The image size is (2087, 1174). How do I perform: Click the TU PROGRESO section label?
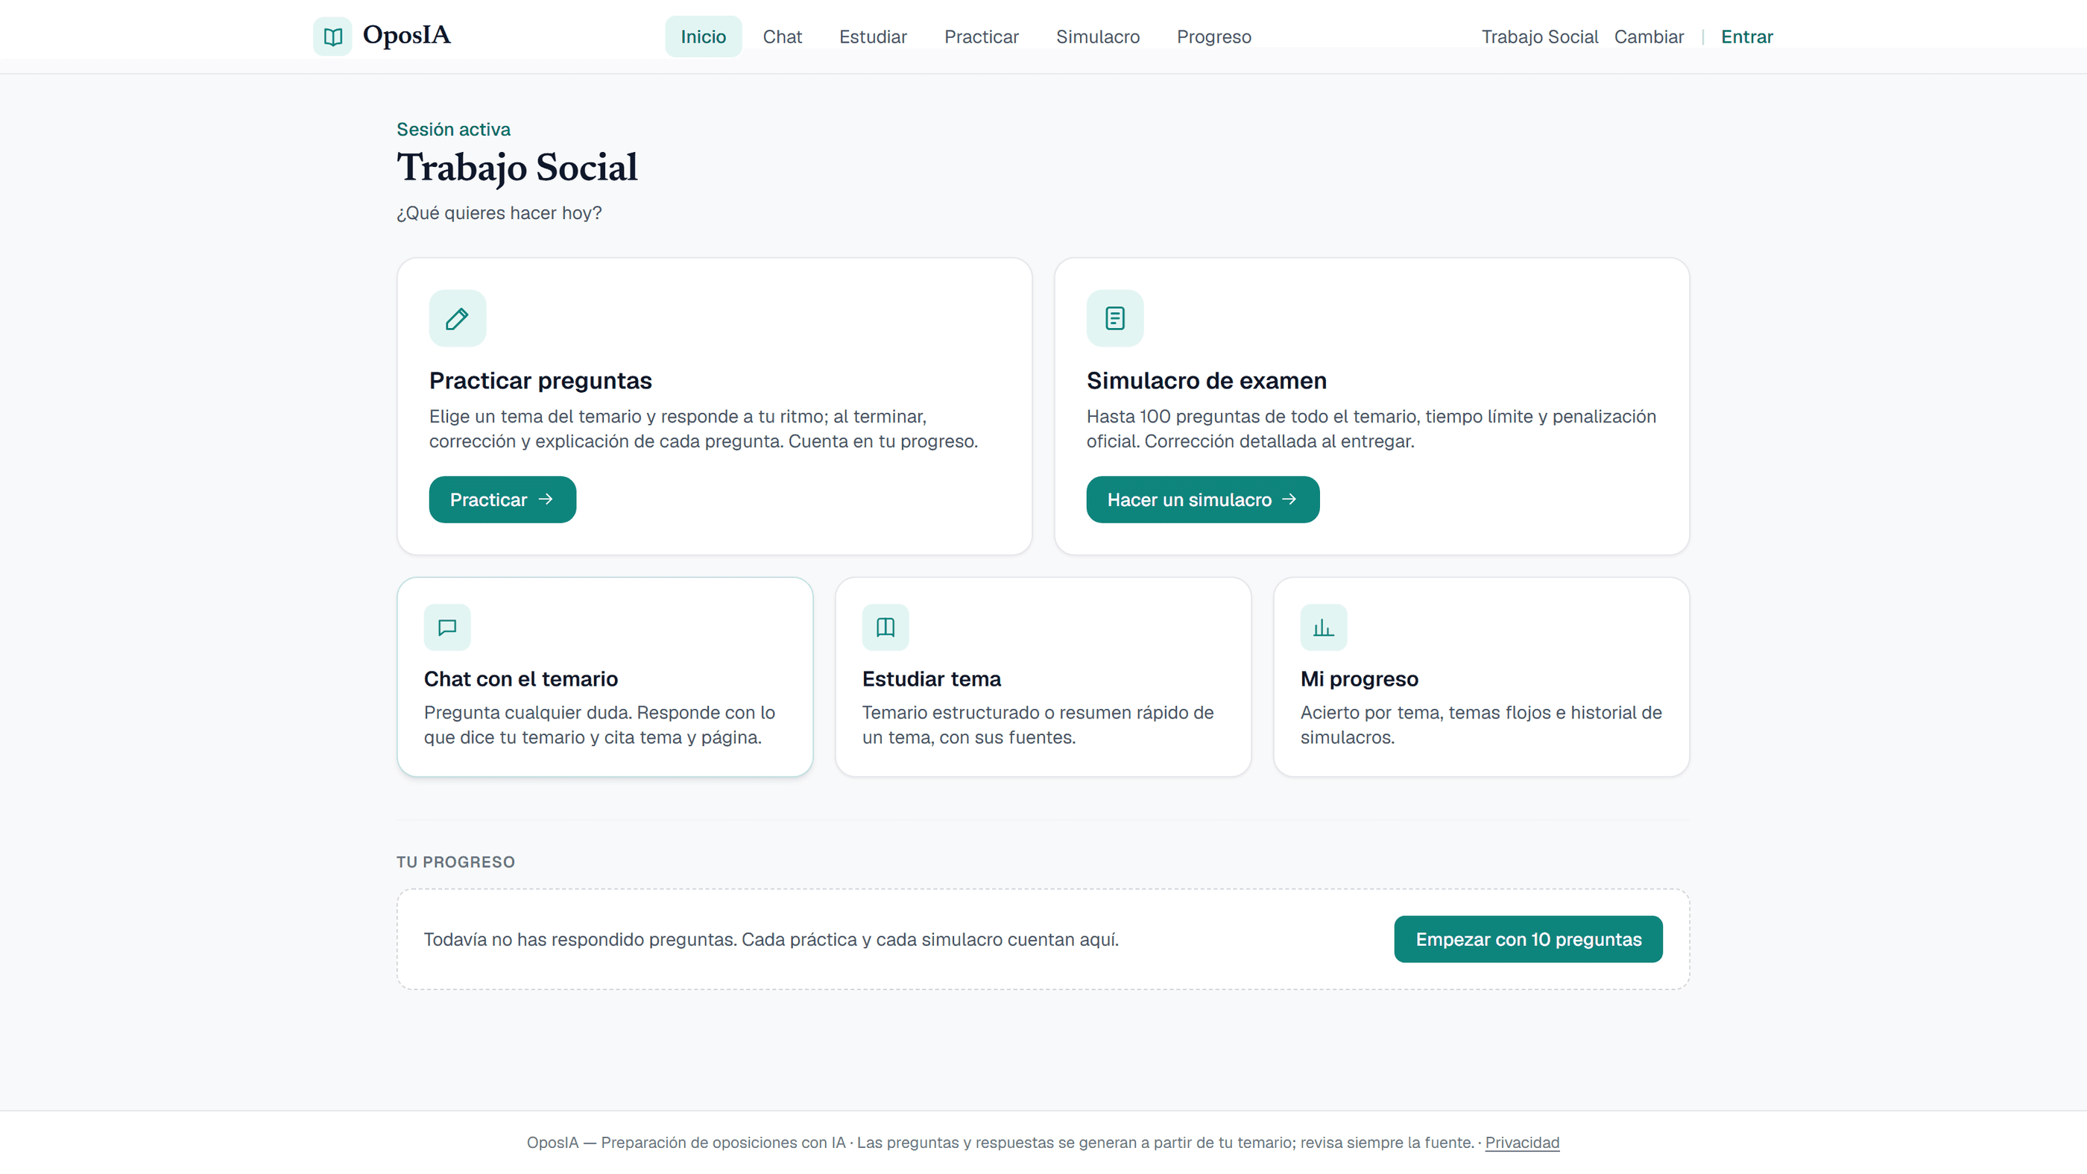[x=455, y=862]
